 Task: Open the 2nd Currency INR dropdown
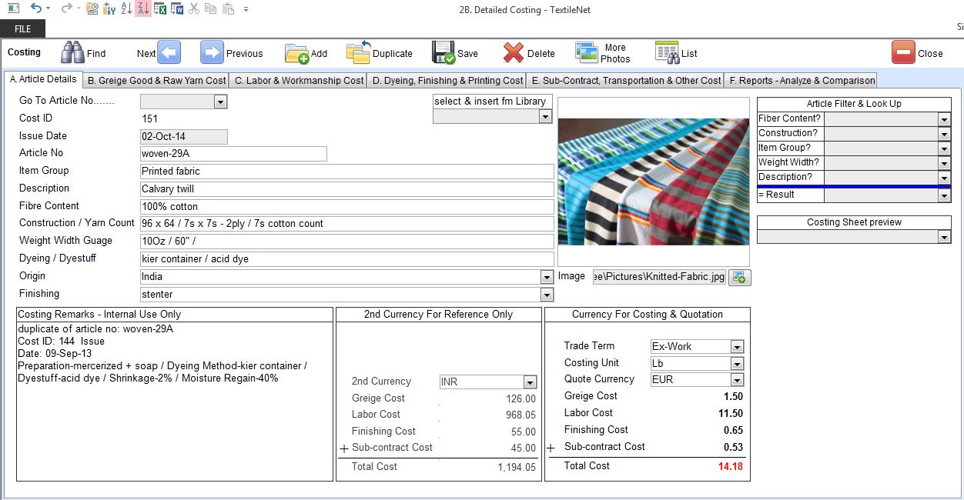click(529, 382)
